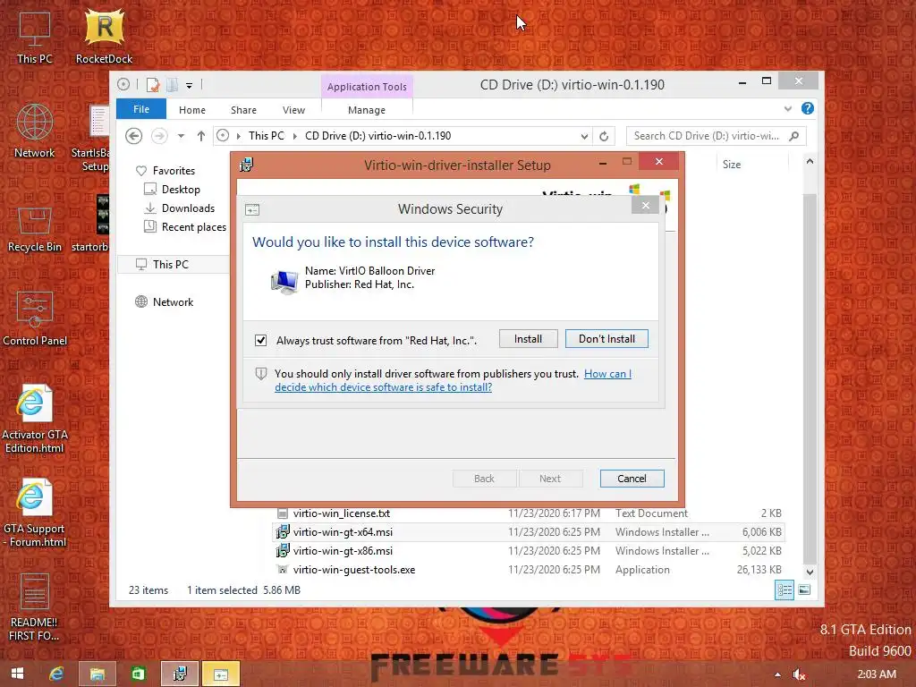The image size is (916, 687).
Task: Click Properties quick access toolbar icon
Action: click(x=153, y=85)
